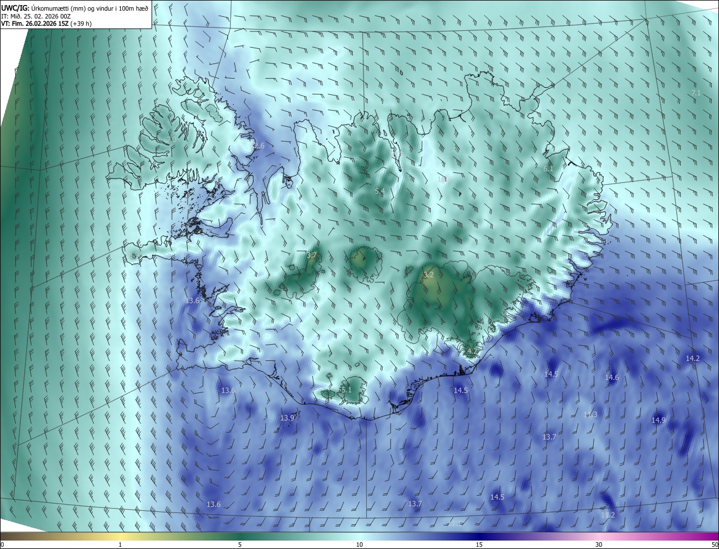Click the 6.9 value label on Snæfellsnes
This screenshot has height=549, width=719.
point(134,255)
